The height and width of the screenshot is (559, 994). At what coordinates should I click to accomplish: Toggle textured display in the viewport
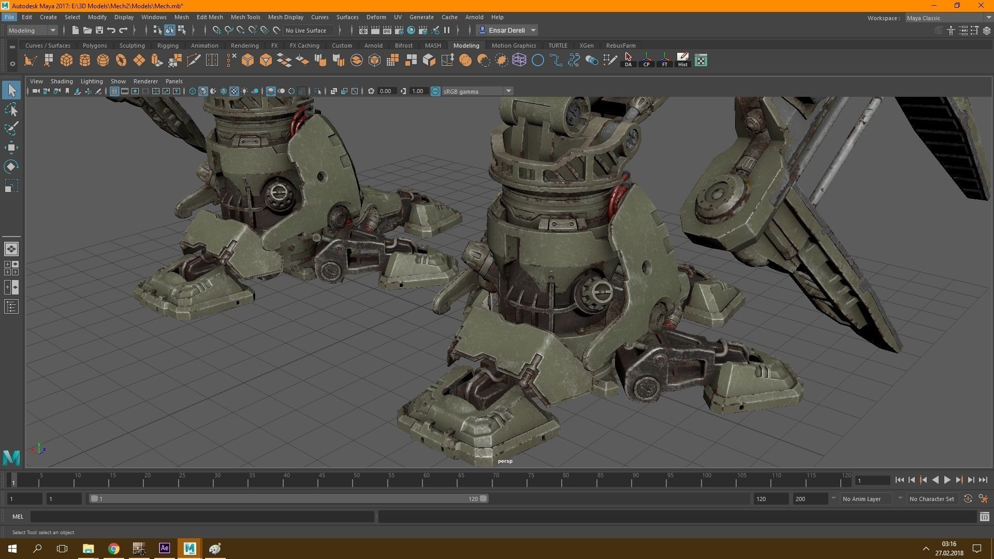(234, 91)
